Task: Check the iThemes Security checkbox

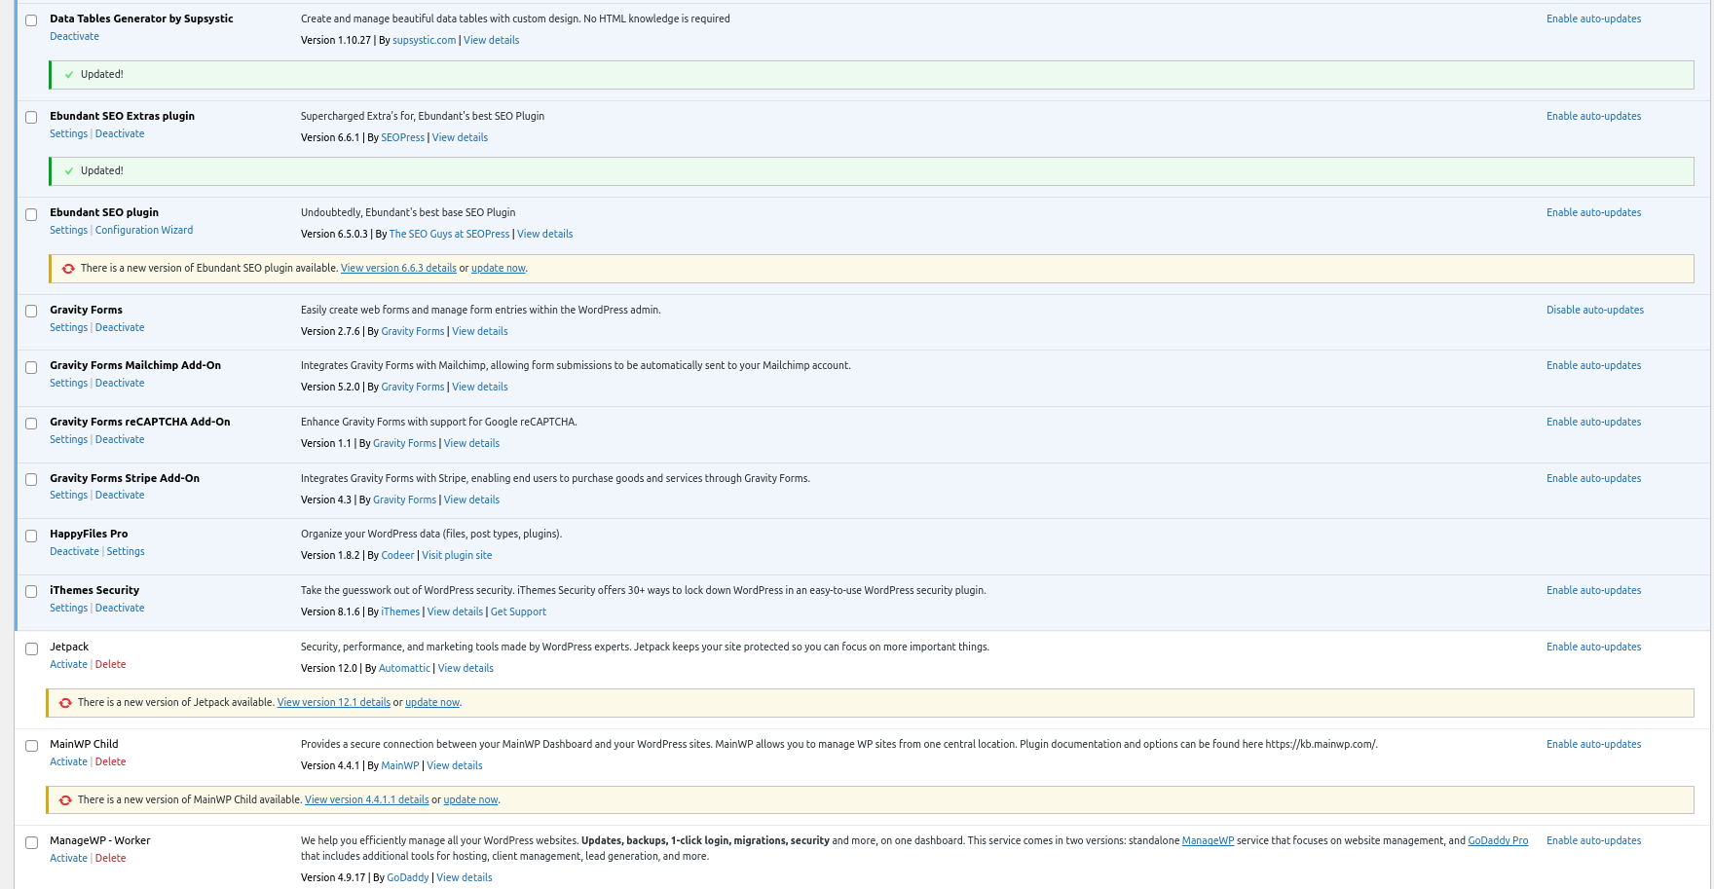Action: pyautogui.click(x=31, y=592)
